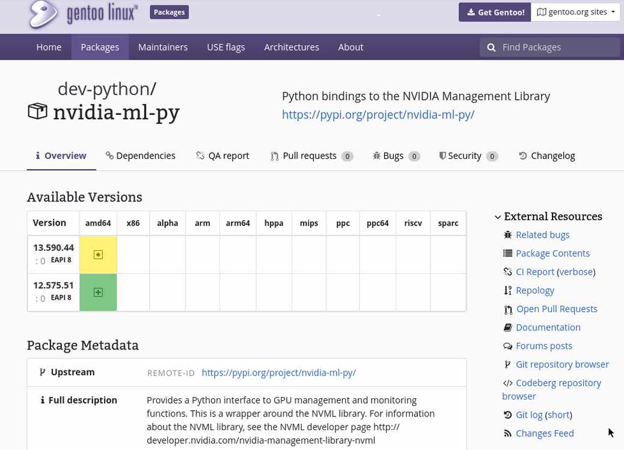The image size is (624, 450).
Task: Click the branch icon beside Git repository browser
Action: [507, 364]
